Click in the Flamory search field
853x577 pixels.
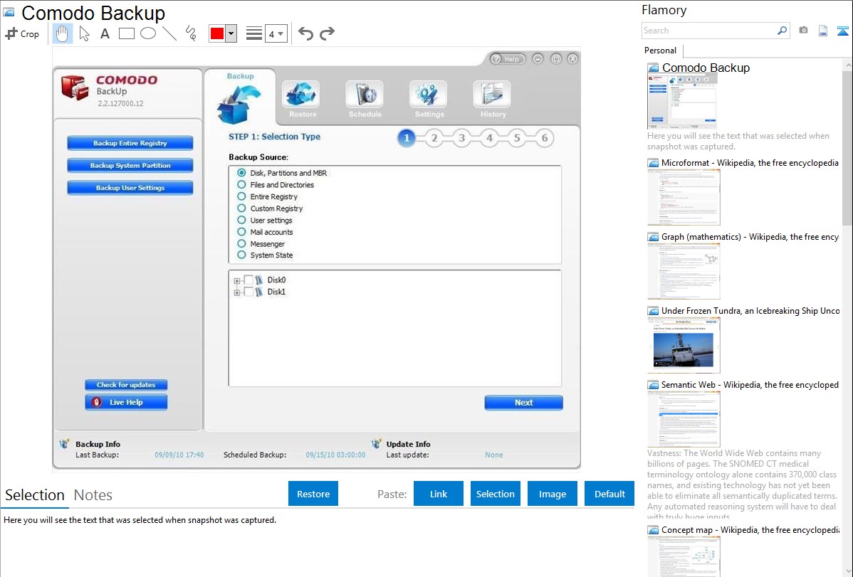click(708, 31)
